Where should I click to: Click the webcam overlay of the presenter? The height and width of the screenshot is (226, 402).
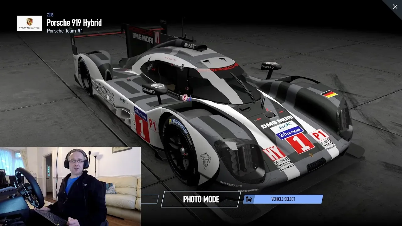(x=70, y=186)
